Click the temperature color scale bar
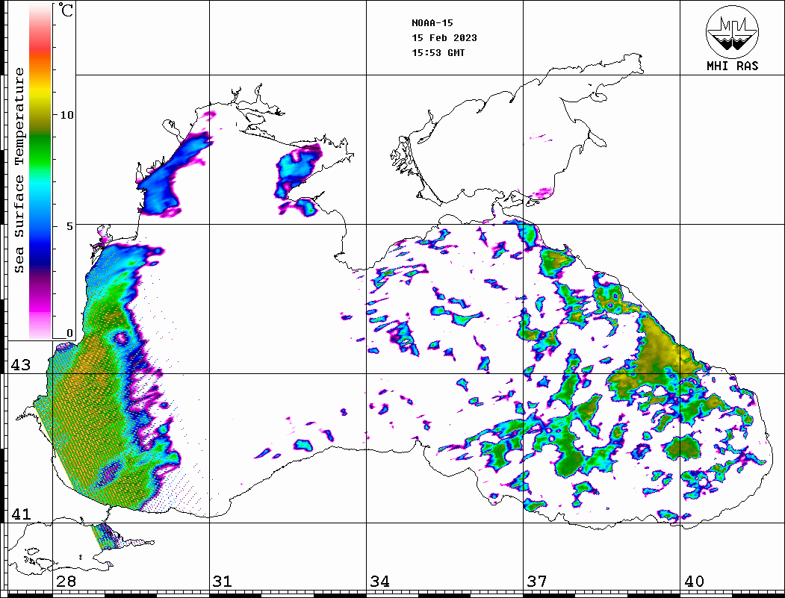 (40, 171)
